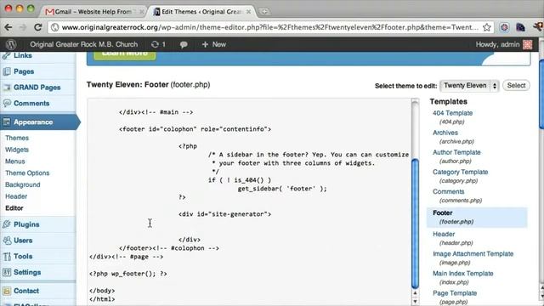Open the Twenty Eleven theme dropdown

[x=469, y=85]
